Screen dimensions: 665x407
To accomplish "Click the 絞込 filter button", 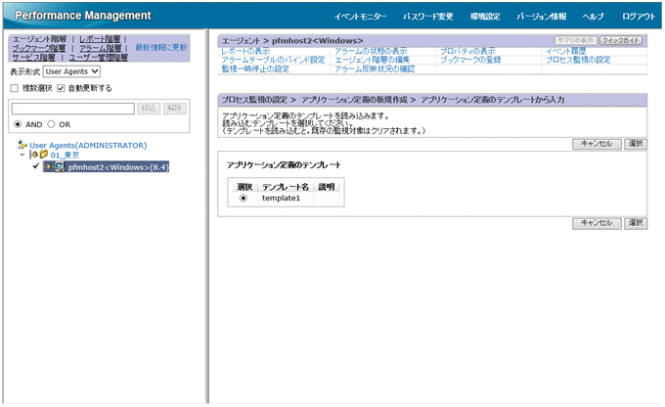I will click(x=149, y=109).
